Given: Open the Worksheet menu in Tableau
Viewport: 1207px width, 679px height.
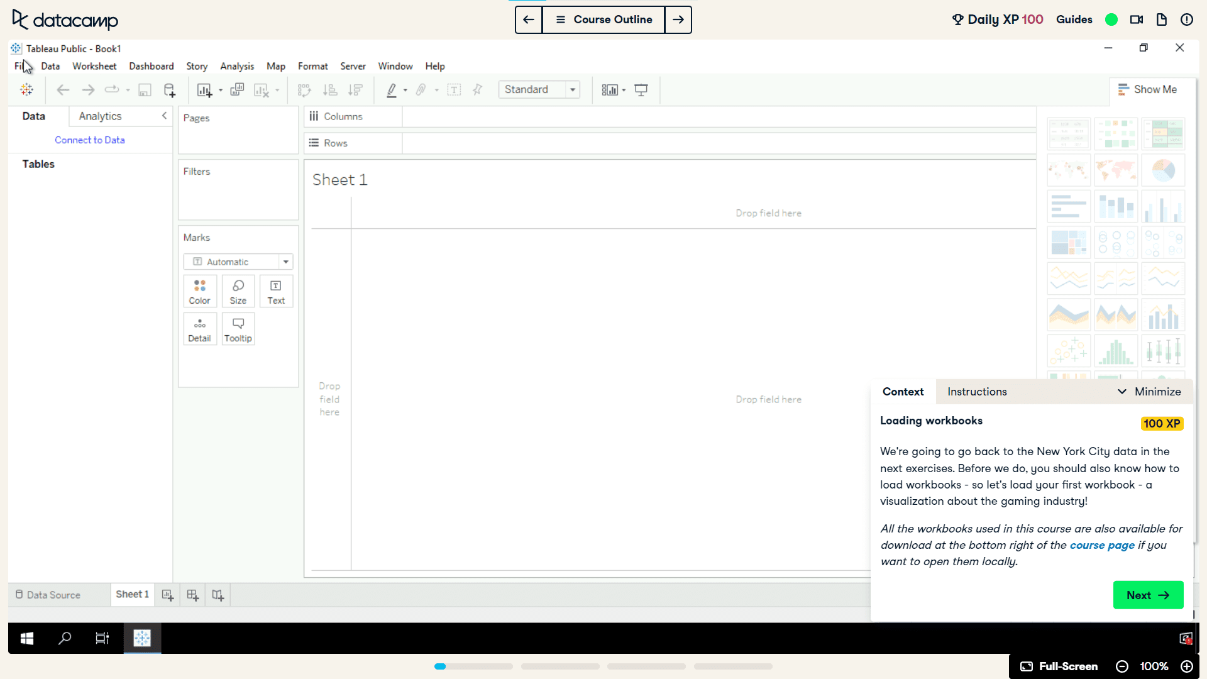Looking at the screenshot, I should click(x=94, y=66).
